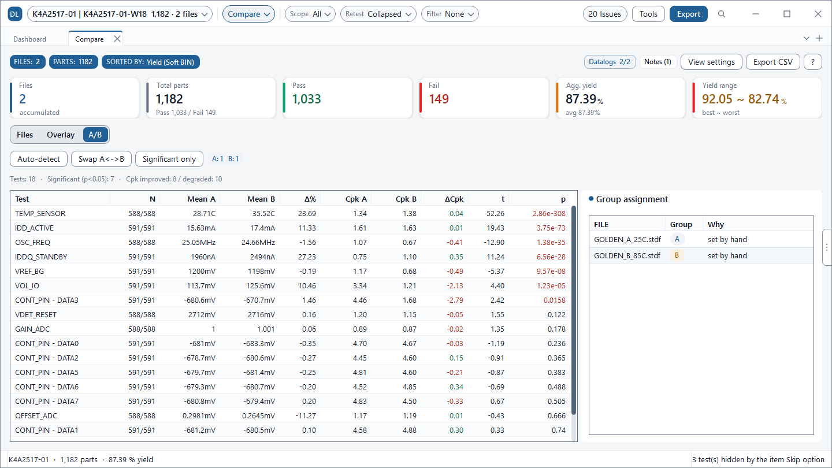This screenshot has height=468, width=832.
Task: Open the help question mark button
Action: [813, 62]
